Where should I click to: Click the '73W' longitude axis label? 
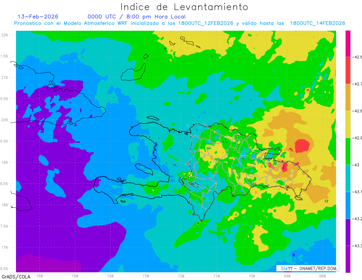146,276
